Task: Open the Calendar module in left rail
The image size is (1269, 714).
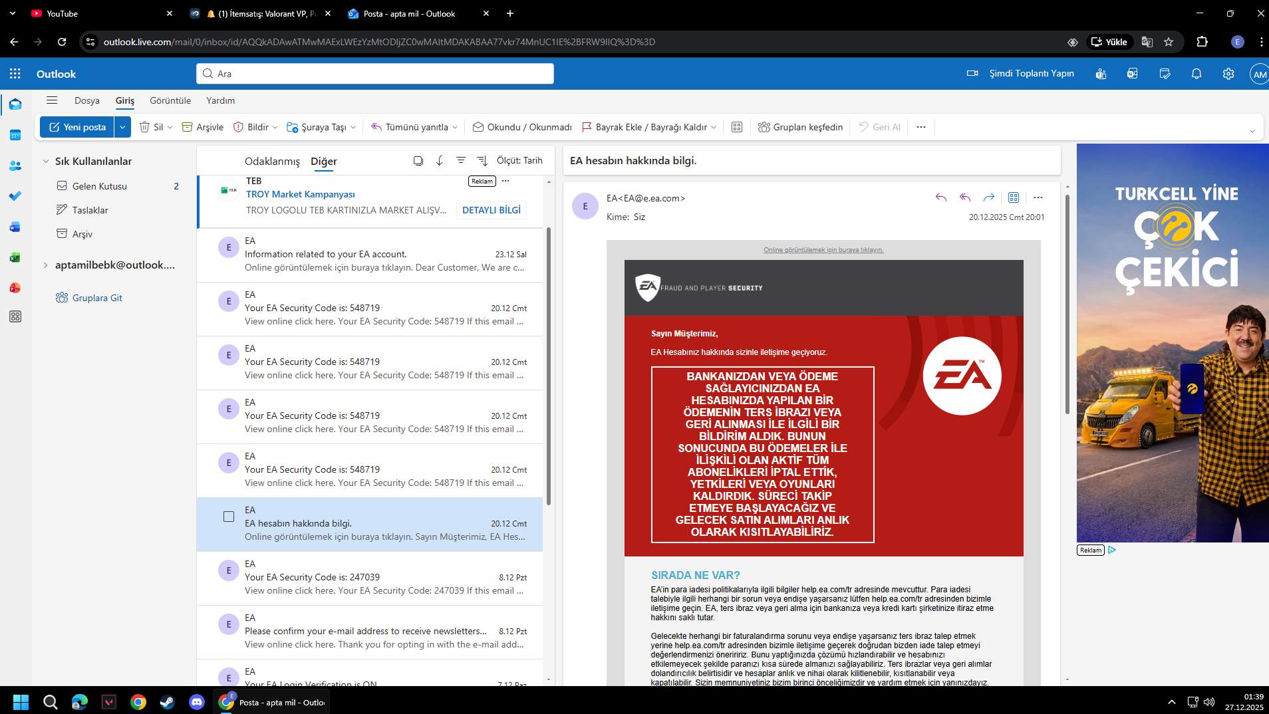Action: click(x=15, y=135)
